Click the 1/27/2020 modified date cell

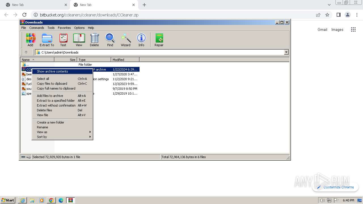pyautogui.click(x=125, y=74)
